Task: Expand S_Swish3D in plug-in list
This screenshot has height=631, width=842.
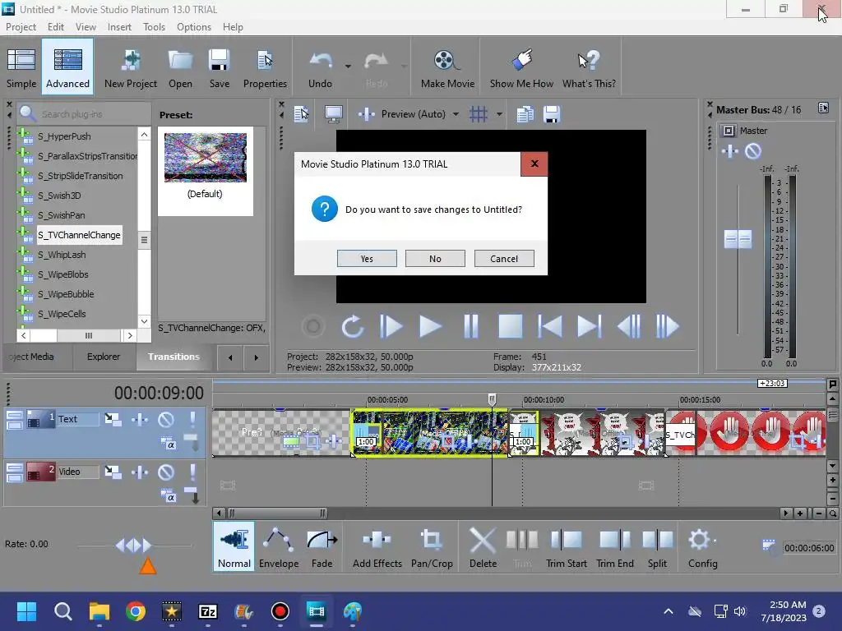Action: pyautogui.click(x=24, y=194)
